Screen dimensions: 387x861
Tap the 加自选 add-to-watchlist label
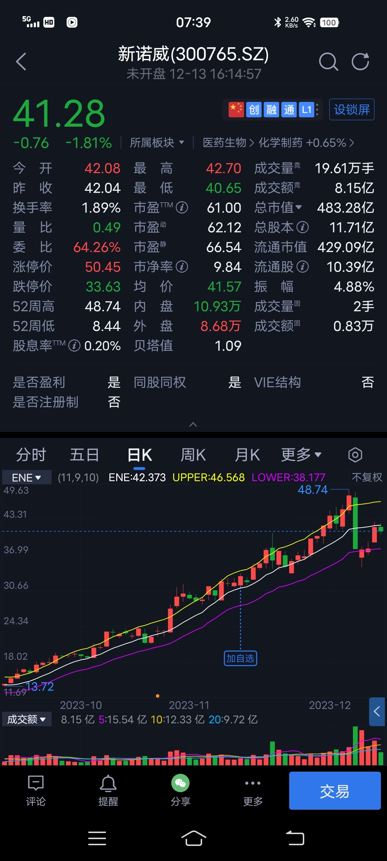240,658
